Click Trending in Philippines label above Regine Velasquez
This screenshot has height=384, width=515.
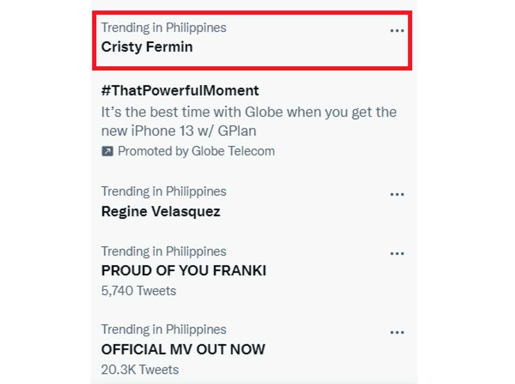click(x=164, y=191)
